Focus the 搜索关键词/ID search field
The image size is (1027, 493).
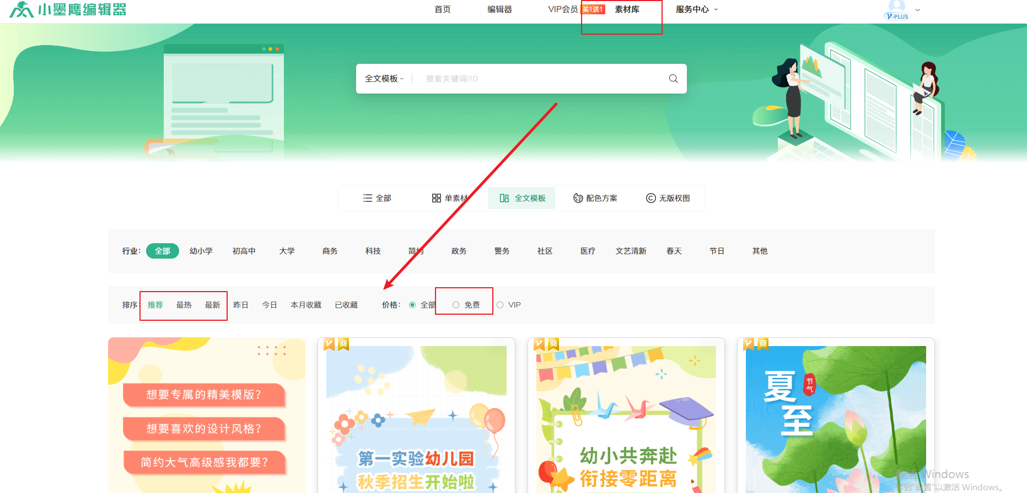(540, 79)
